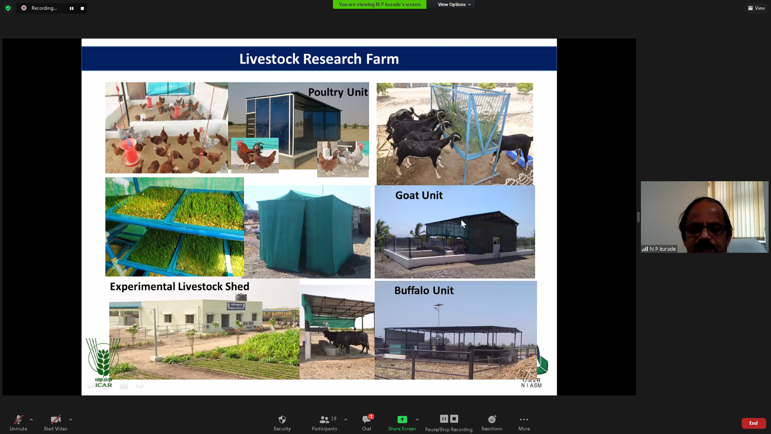The image size is (771, 434).
Task: Expand share screen options arrow
Action: (x=417, y=420)
